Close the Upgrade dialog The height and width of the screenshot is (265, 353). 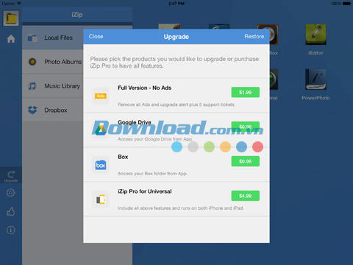click(96, 37)
